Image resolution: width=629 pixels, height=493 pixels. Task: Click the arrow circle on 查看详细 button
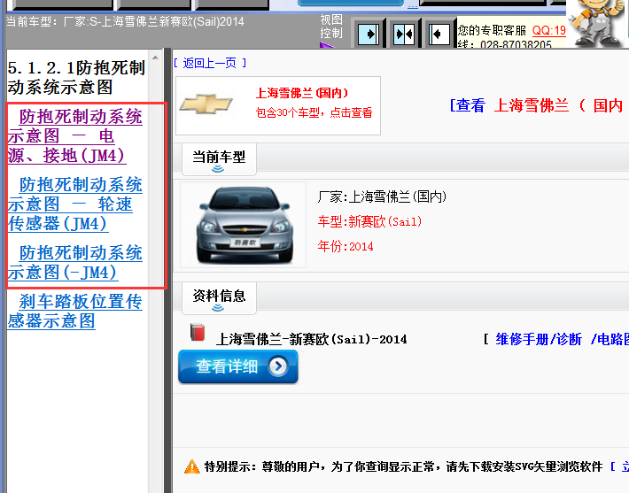(x=278, y=366)
